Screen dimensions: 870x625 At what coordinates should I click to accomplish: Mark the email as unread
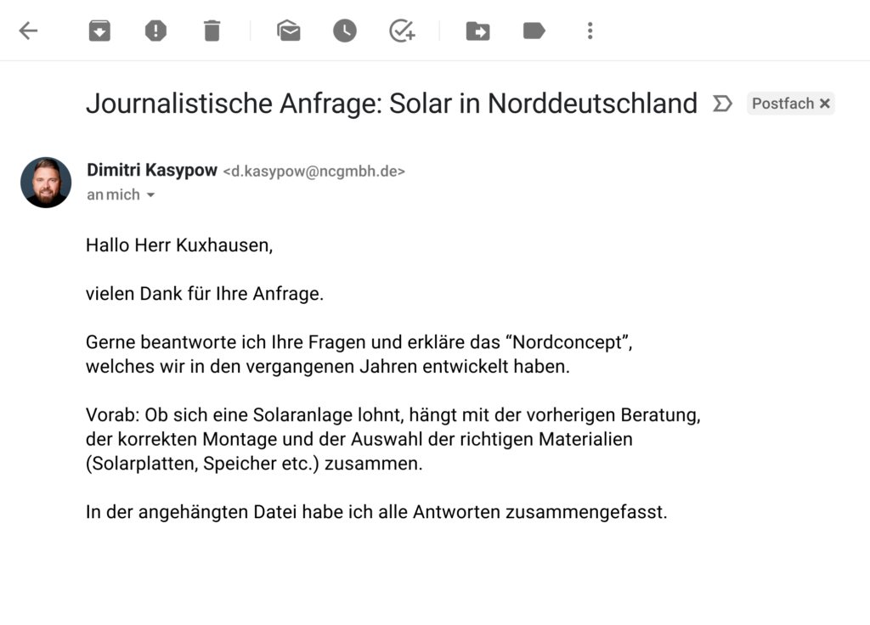pyautogui.click(x=289, y=31)
